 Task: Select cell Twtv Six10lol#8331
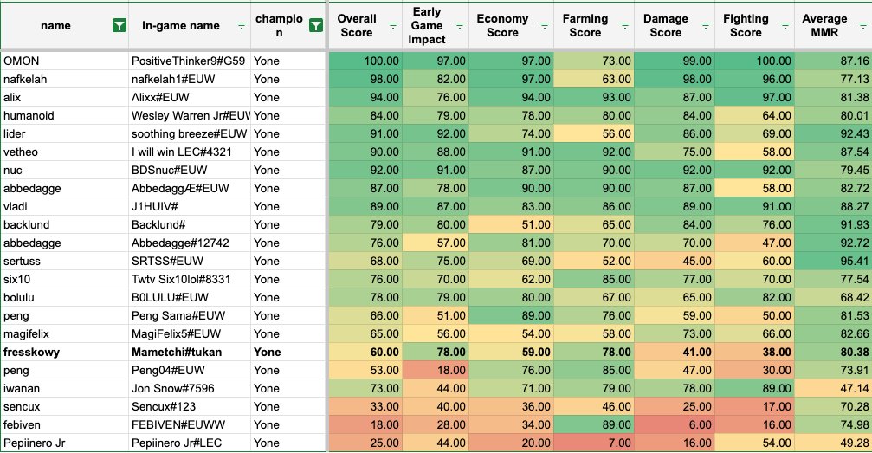pyautogui.click(x=190, y=280)
